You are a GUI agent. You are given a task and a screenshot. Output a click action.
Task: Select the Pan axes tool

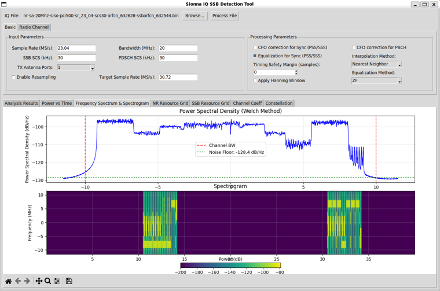pos(39,281)
